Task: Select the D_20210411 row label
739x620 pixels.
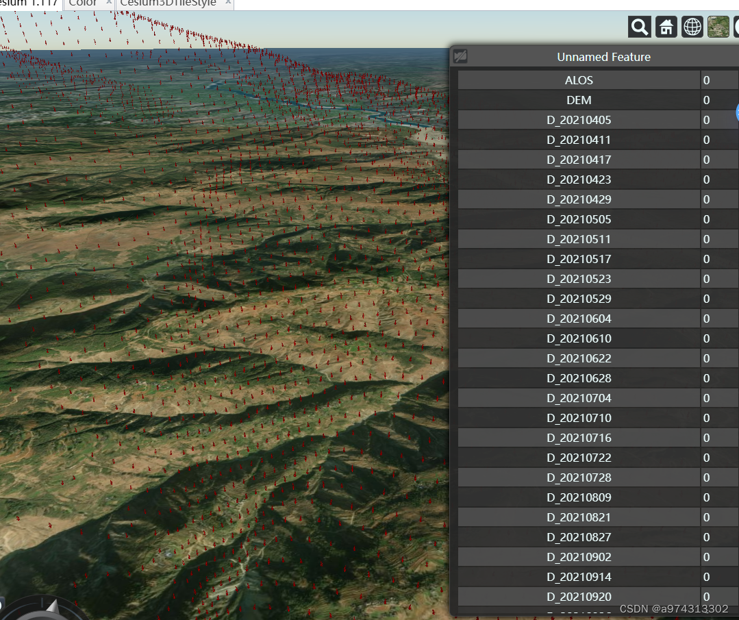Action: pyautogui.click(x=579, y=140)
